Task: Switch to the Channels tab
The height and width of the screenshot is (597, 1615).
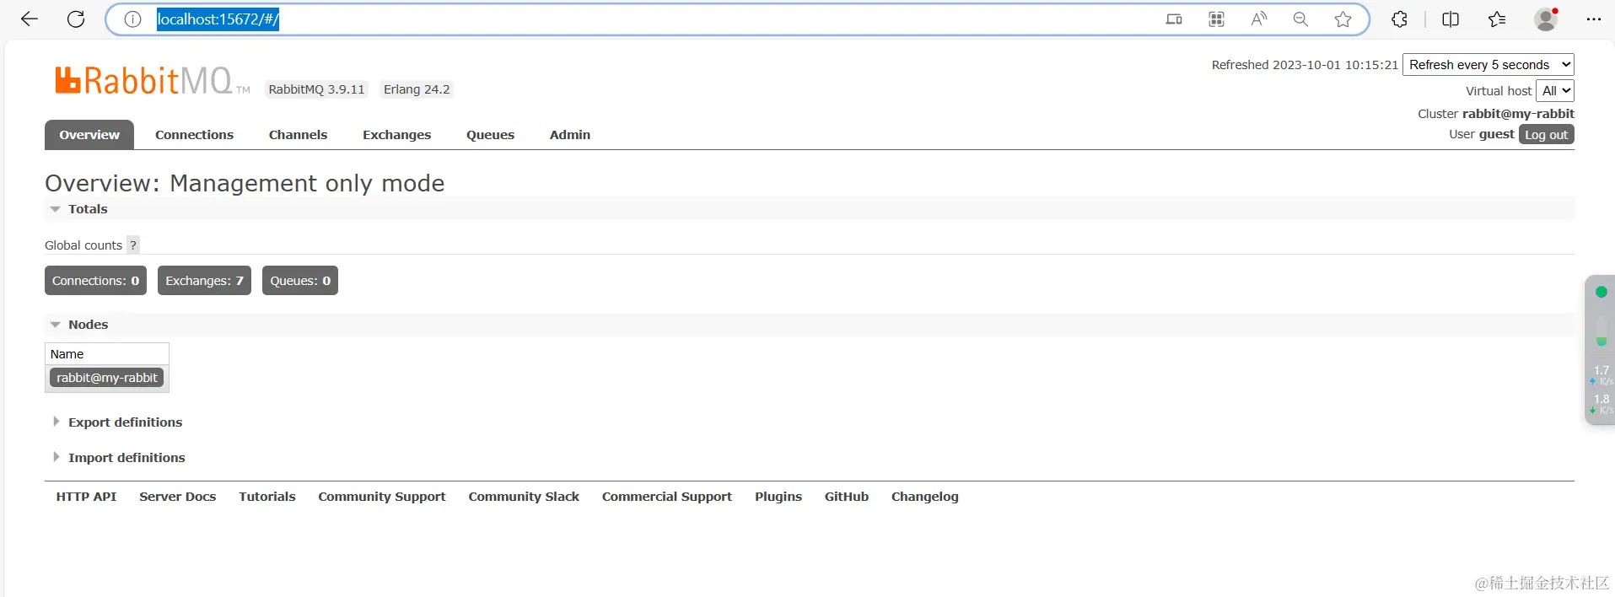Action: coord(298,135)
